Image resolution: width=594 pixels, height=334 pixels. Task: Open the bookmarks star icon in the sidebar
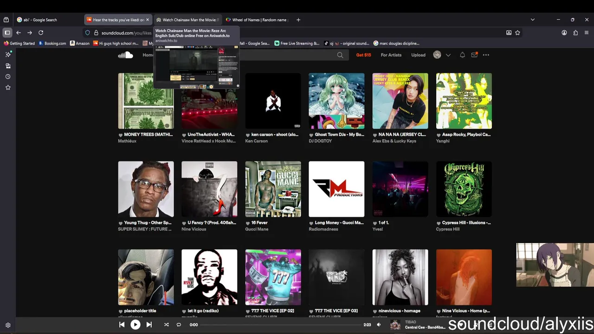8,87
